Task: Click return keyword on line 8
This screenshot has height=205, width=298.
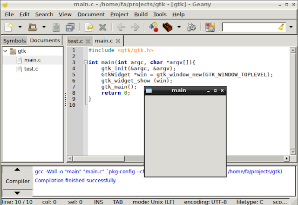Action: [111, 93]
